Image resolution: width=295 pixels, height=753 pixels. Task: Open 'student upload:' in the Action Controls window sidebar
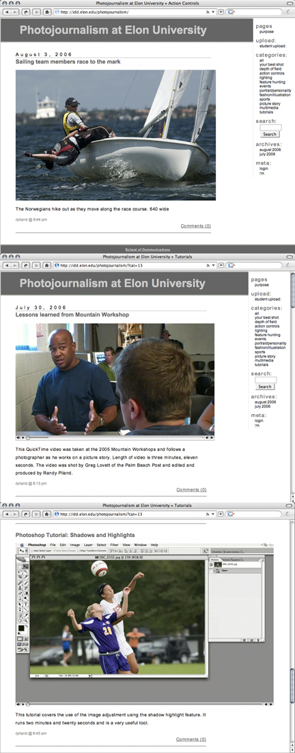[x=273, y=46]
